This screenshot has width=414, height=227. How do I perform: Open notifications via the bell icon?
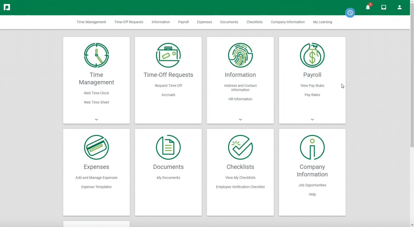[368, 7]
